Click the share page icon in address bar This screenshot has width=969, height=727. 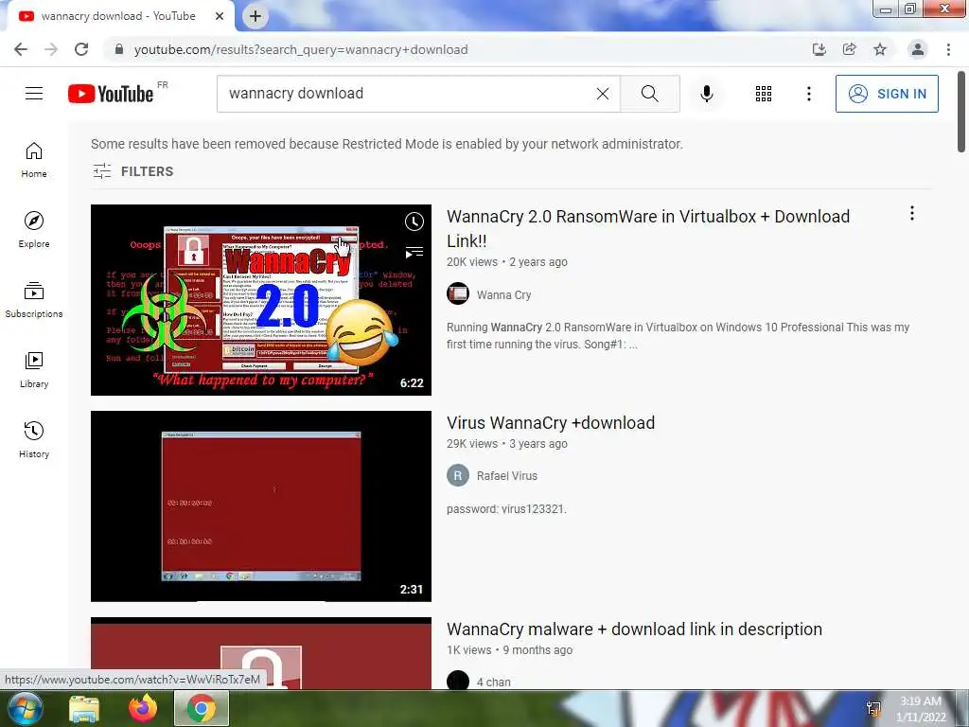pos(849,49)
